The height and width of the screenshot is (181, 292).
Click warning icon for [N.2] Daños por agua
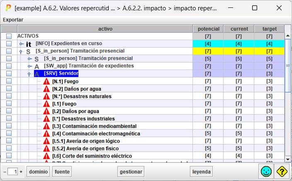pos(46,89)
